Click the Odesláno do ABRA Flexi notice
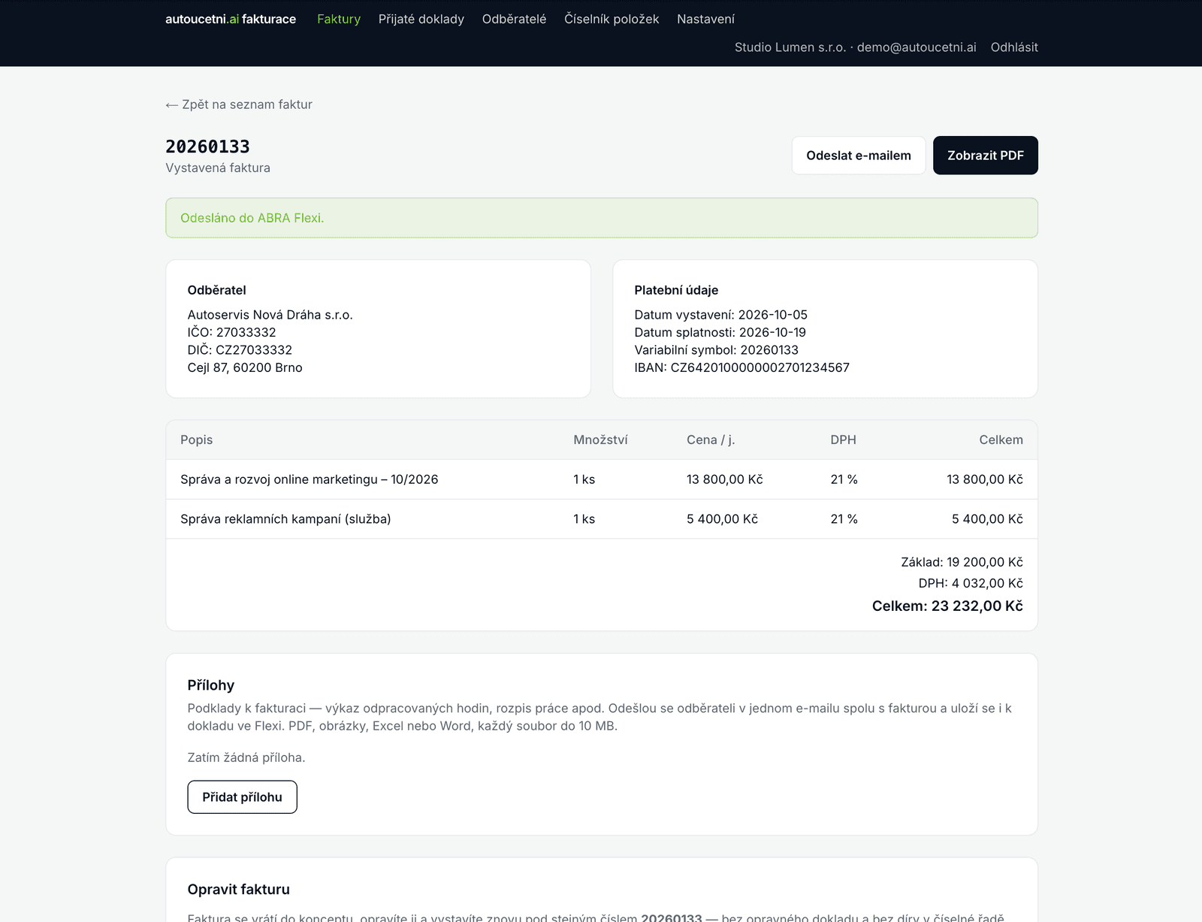Viewport: 1202px width, 922px height. 602,218
